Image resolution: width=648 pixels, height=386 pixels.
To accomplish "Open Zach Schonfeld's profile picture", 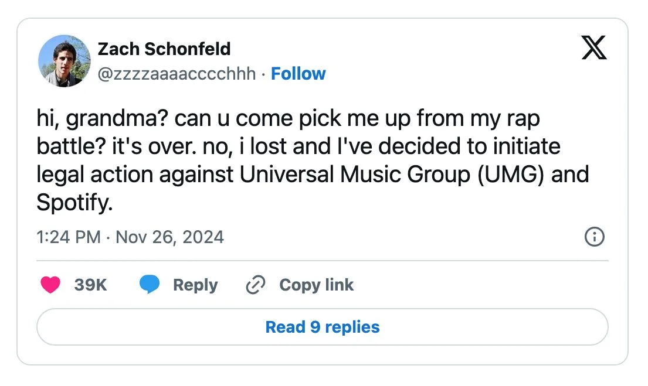I will point(62,60).
